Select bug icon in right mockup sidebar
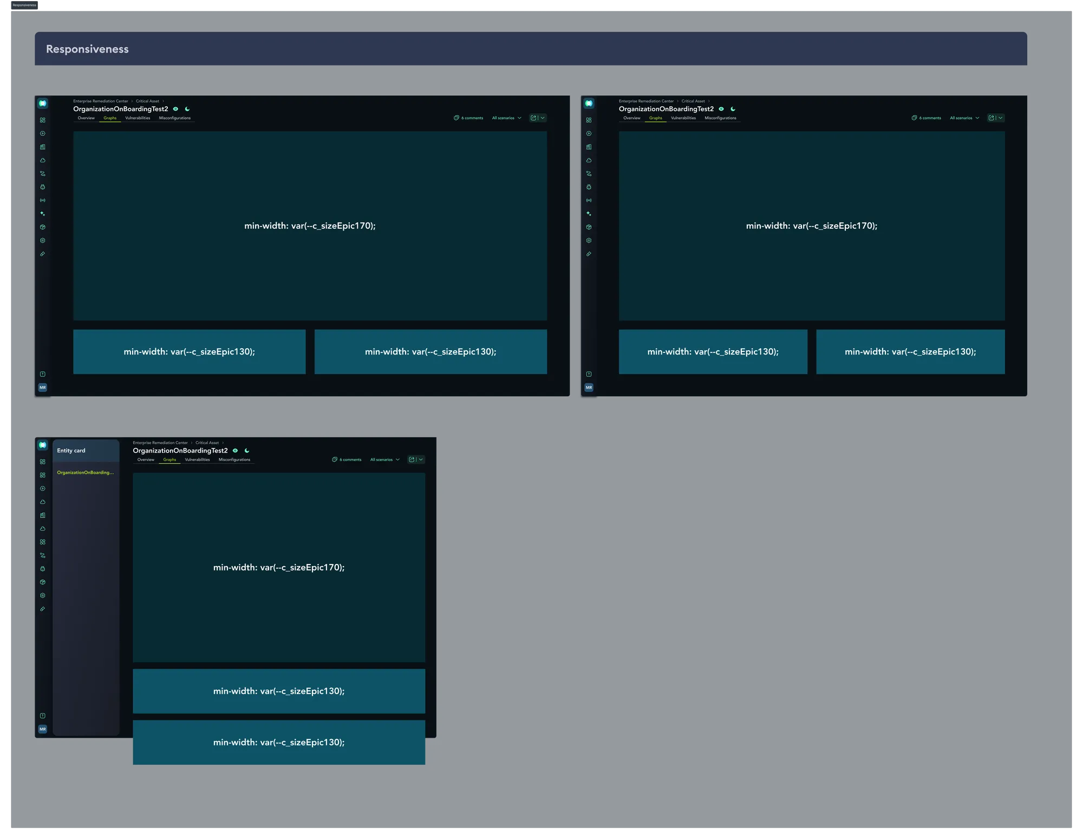Screen dimensions: 1083x839 (589, 187)
